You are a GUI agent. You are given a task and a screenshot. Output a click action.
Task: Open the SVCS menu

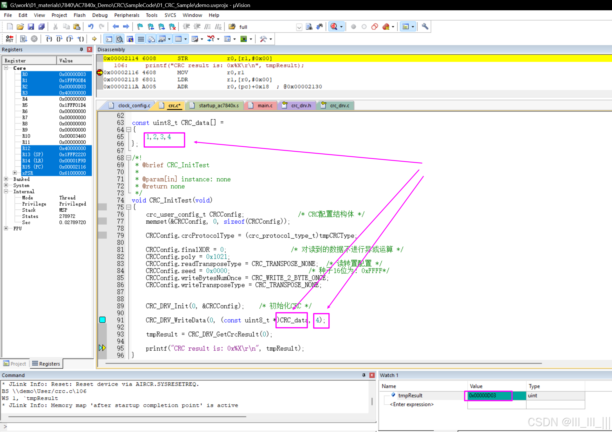coord(170,15)
